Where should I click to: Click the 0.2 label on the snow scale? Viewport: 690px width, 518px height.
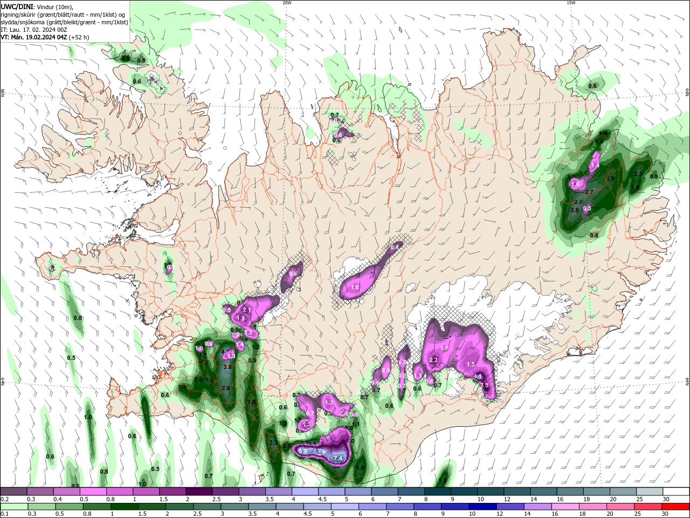4,499
